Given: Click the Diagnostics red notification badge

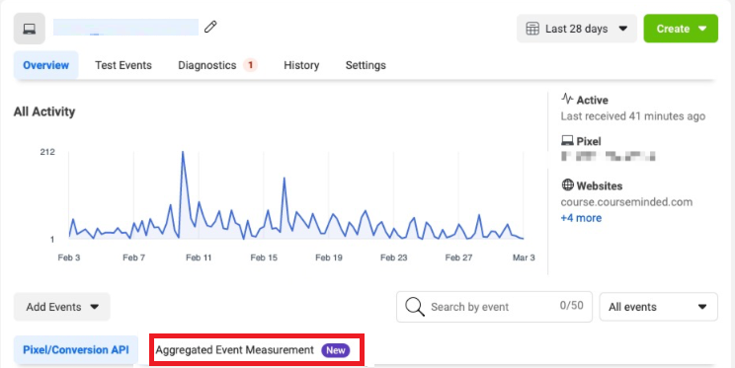Looking at the screenshot, I should 250,65.
